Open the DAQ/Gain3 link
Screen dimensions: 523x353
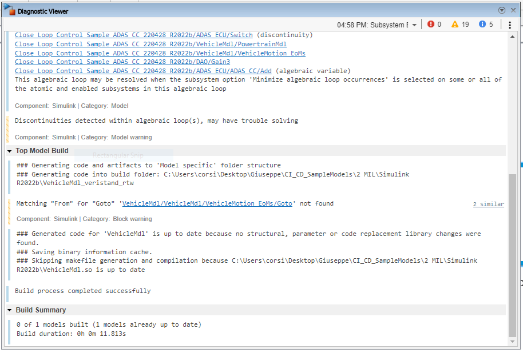[122, 62]
